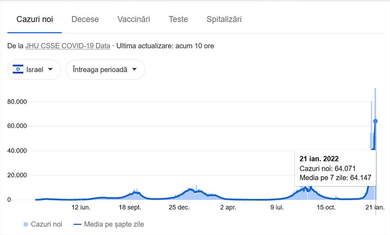Click the arrow next to Israel
Screen dimensions: 390x235
click(50, 69)
